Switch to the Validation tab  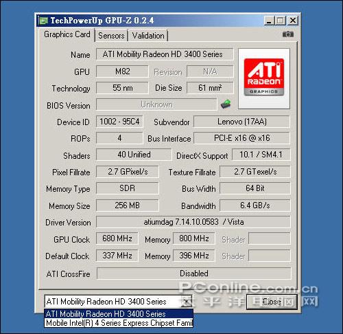tap(148, 36)
